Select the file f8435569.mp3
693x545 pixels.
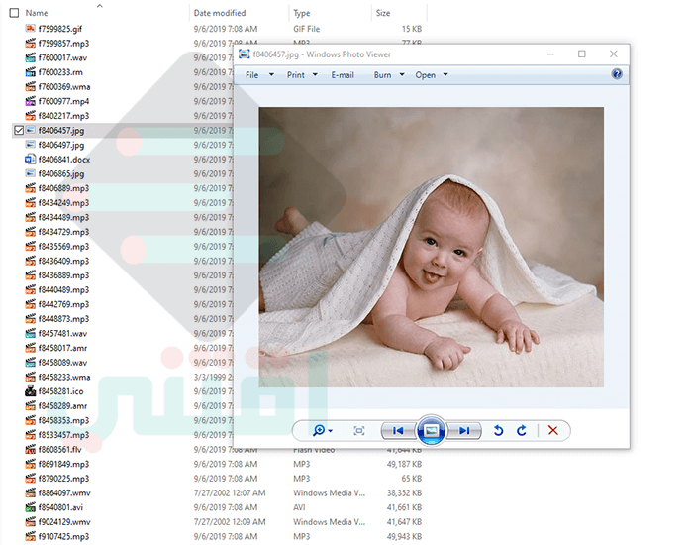coord(63,247)
